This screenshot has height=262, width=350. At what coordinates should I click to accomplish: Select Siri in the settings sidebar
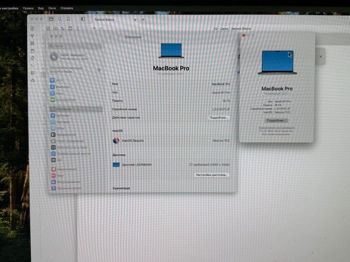(57, 160)
